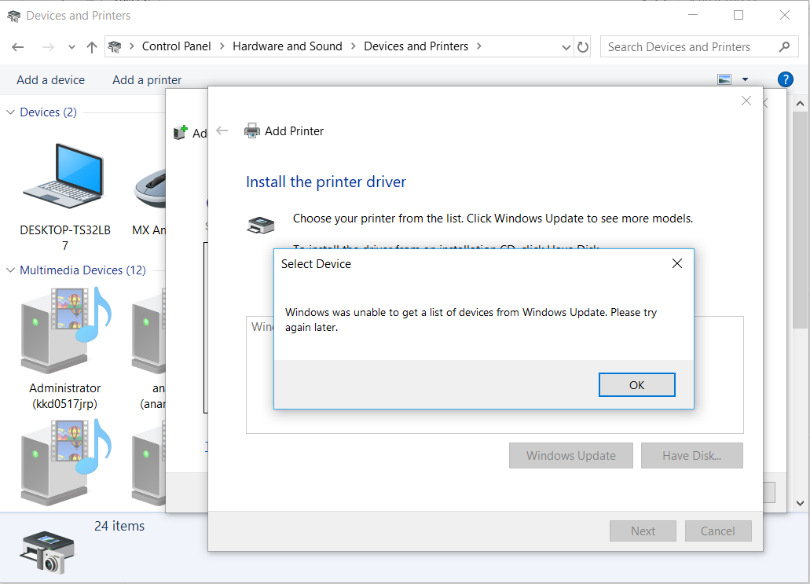Expand the chevron after Hardware and Sound

pos(354,46)
